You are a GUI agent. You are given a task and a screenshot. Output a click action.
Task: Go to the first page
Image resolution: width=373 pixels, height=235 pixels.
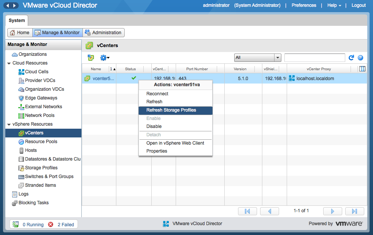248,211
